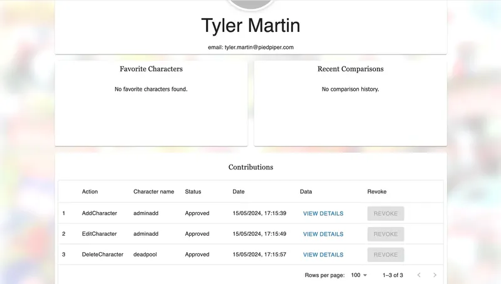The image size is (501, 284).
Task: Go to next page of contributions
Action: pos(435,275)
